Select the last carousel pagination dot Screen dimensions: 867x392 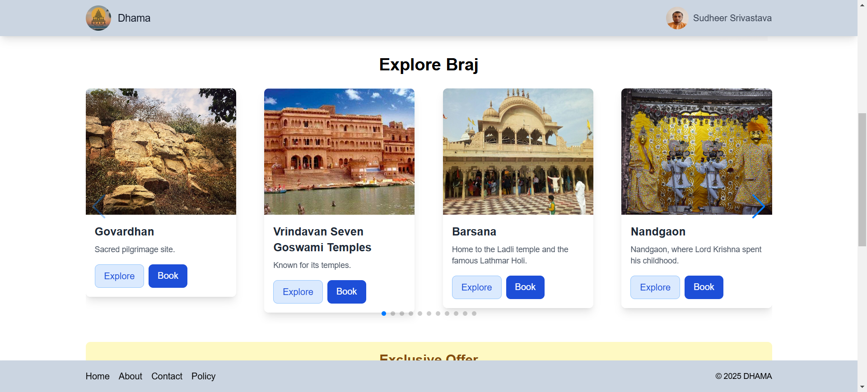click(474, 313)
